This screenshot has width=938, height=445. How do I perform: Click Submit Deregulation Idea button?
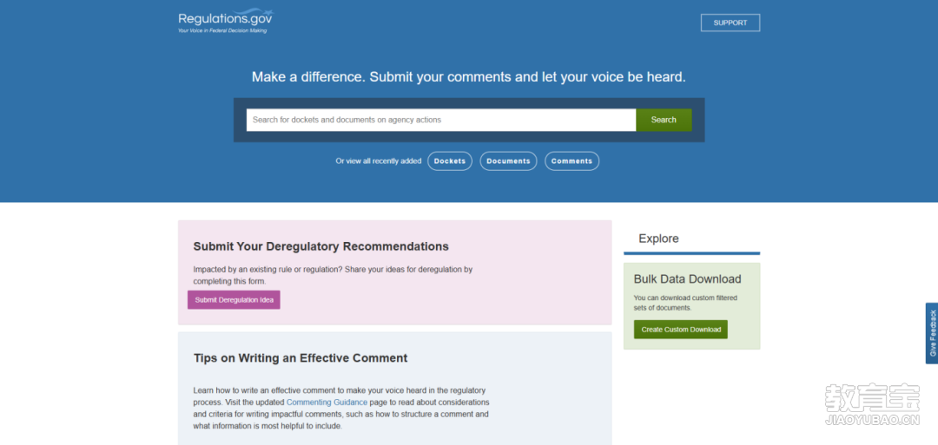tap(234, 300)
